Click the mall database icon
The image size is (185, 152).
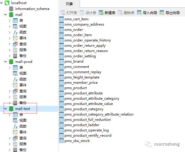pyautogui.click(x=11, y=15)
